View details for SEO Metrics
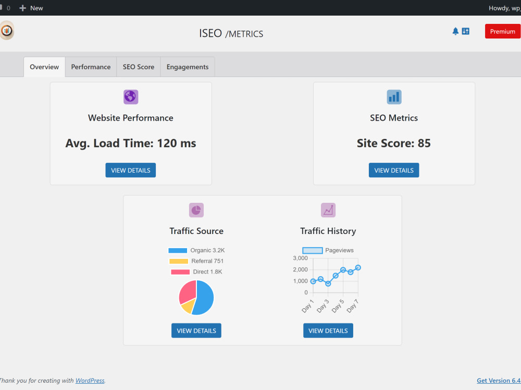The image size is (521, 390). [394, 170]
